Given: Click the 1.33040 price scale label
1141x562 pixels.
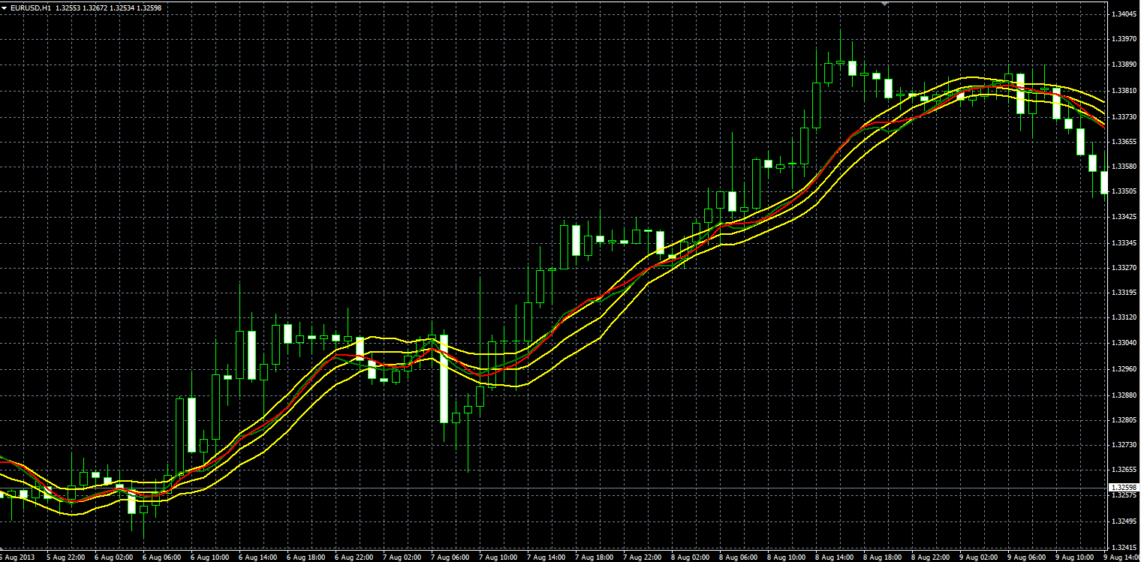Looking at the screenshot, I should tap(1124, 343).
